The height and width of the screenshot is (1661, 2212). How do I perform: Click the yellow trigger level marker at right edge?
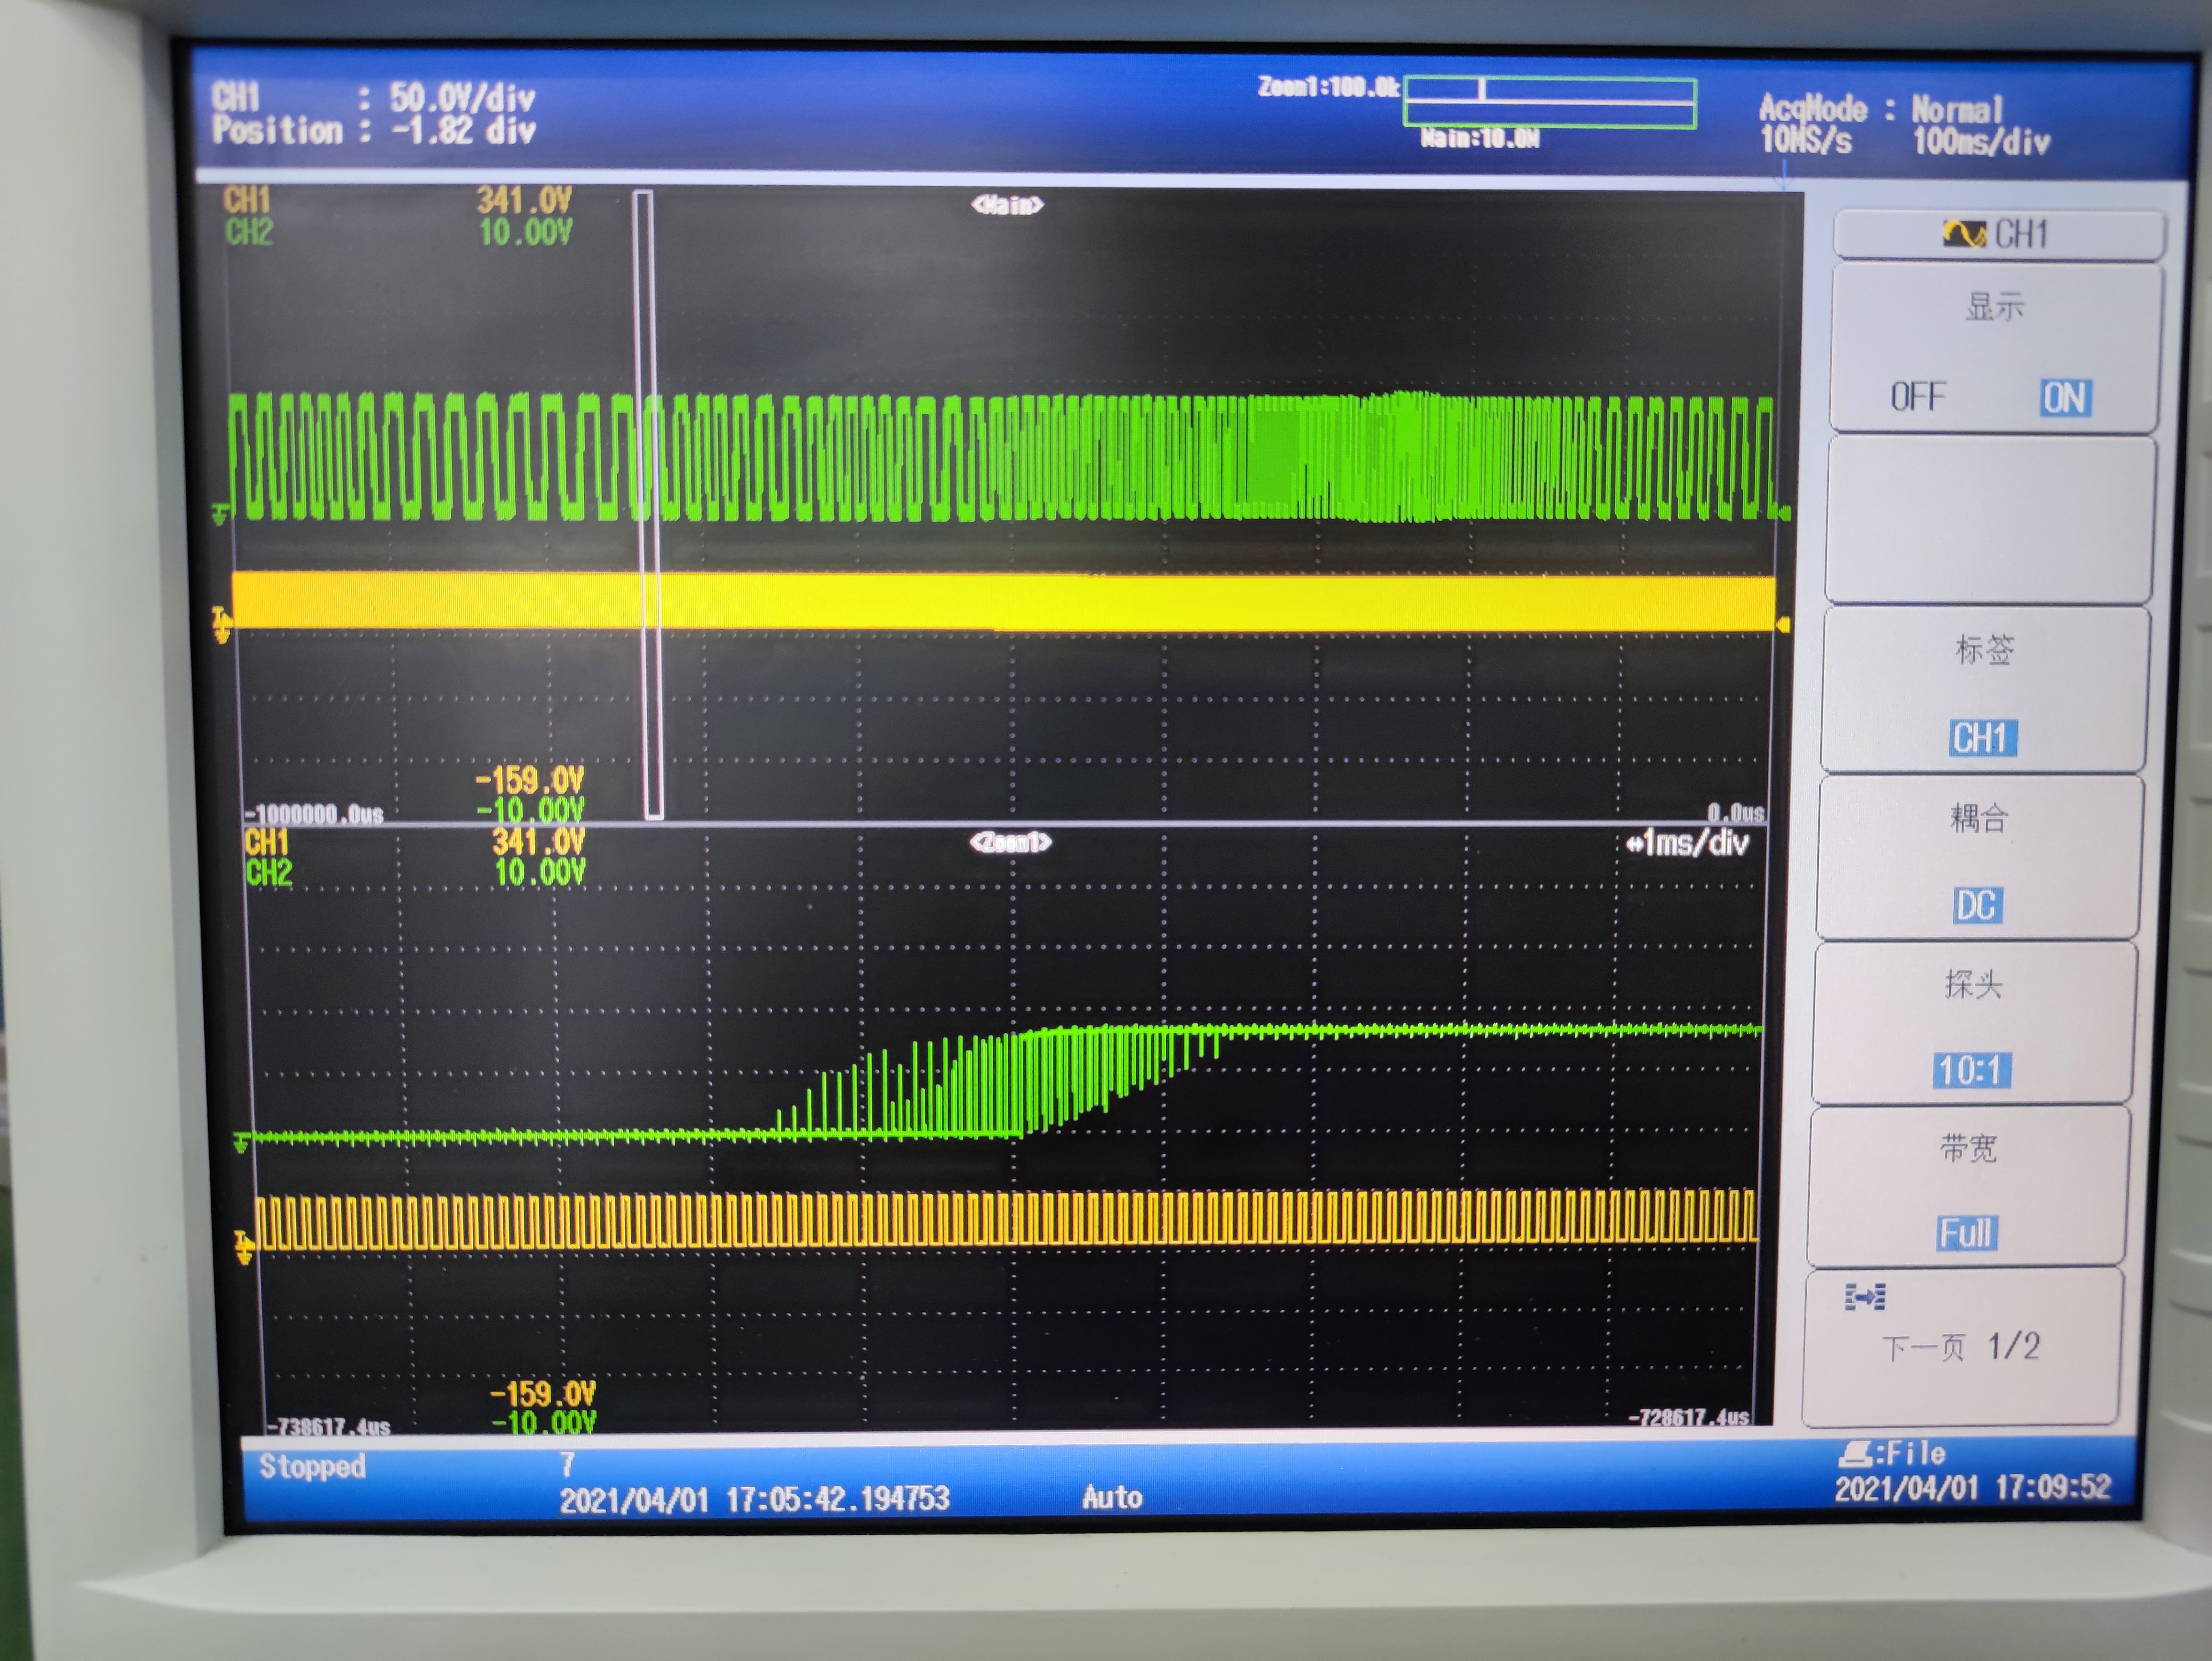coord(1783,625)
